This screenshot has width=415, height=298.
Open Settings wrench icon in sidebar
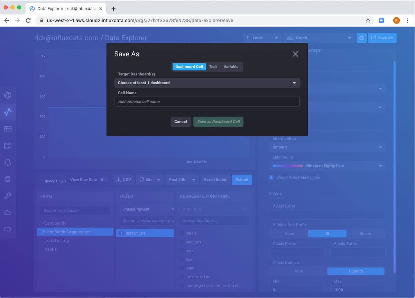coord(8,196)
